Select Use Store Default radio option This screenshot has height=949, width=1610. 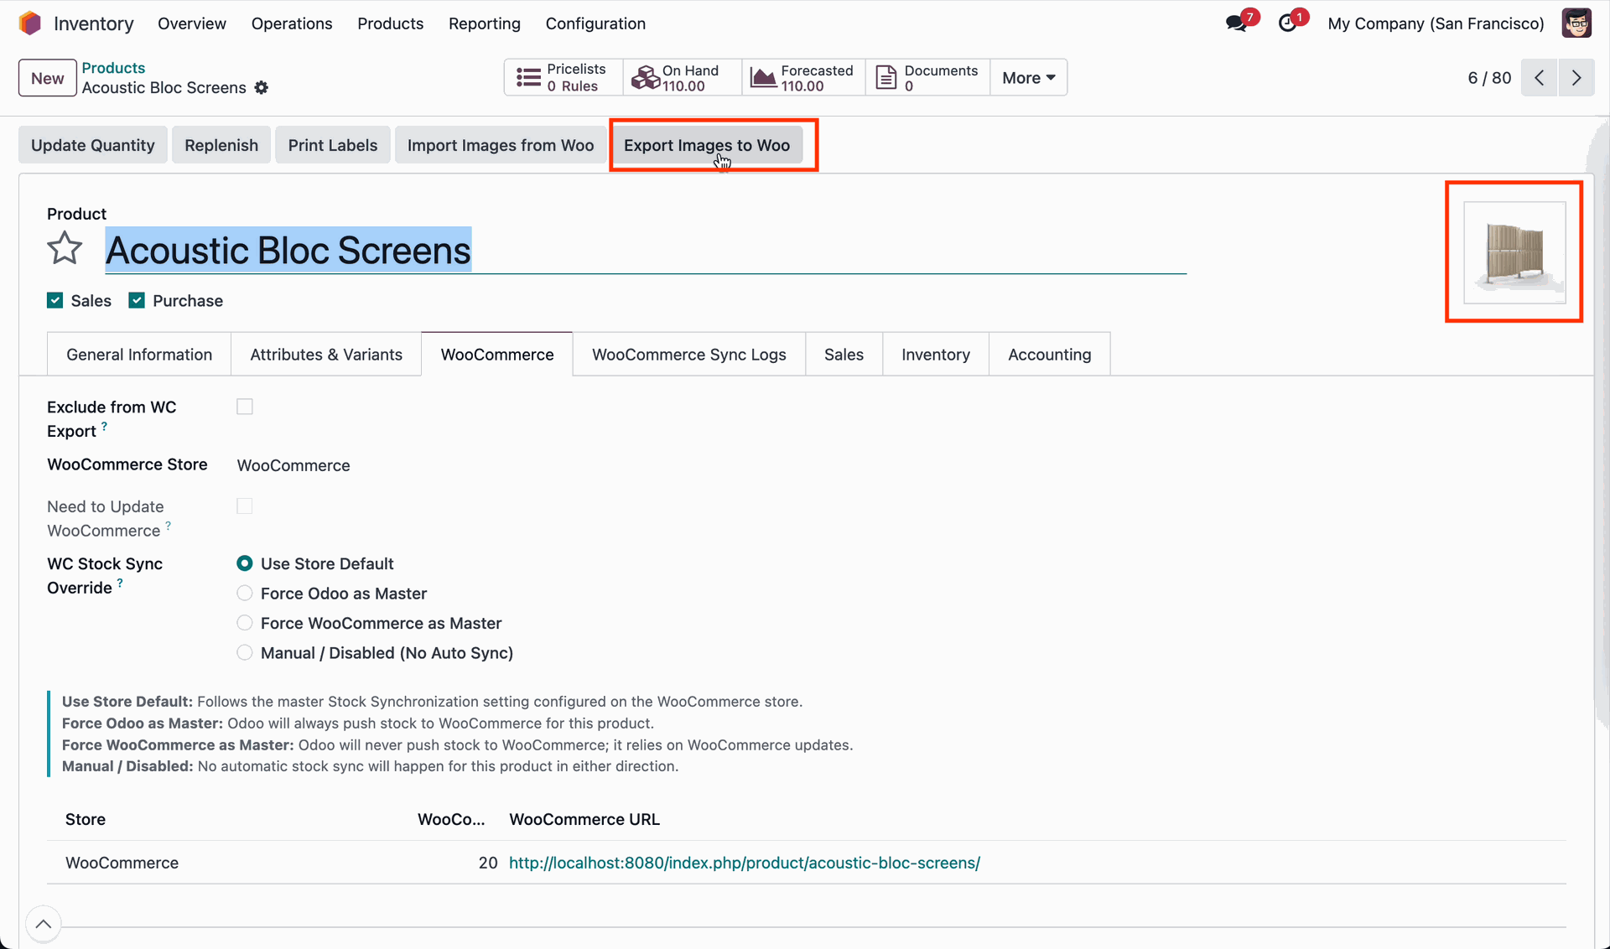click(x=245, y=563)
